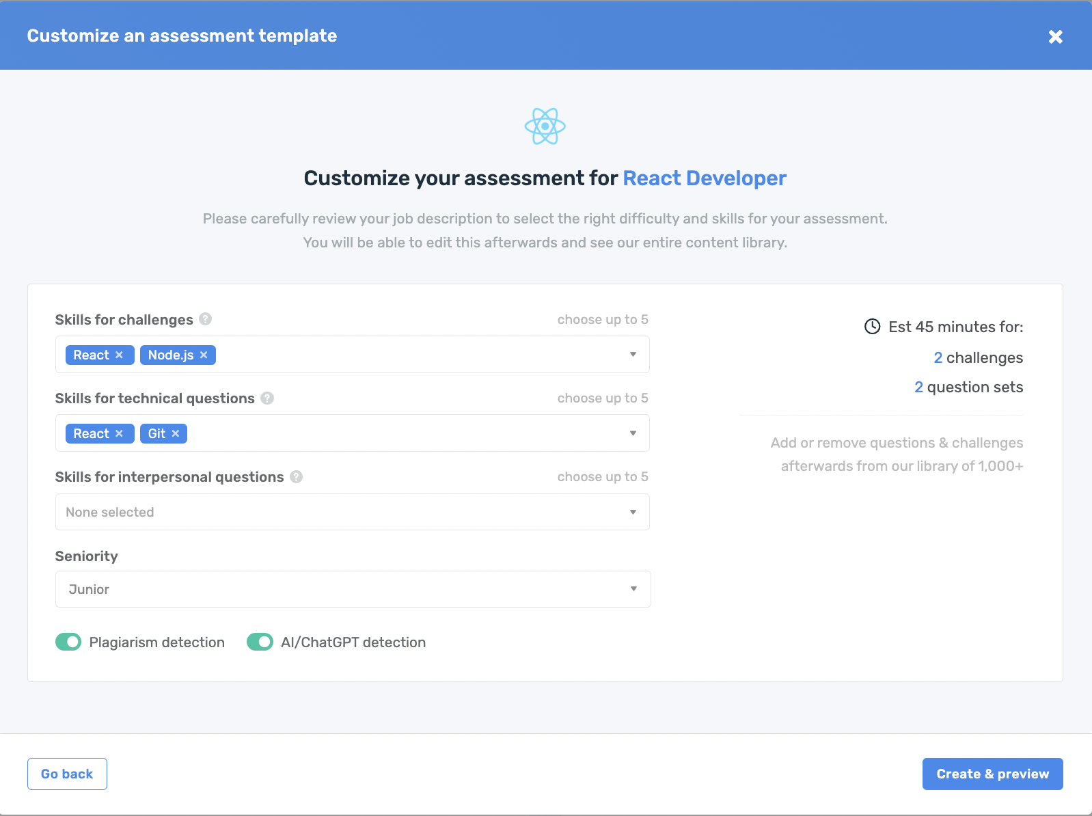Expand the Skills for challenges dropdown arrow
Image resolution: width=1092 pixels, height=816 pixels.
633,355
